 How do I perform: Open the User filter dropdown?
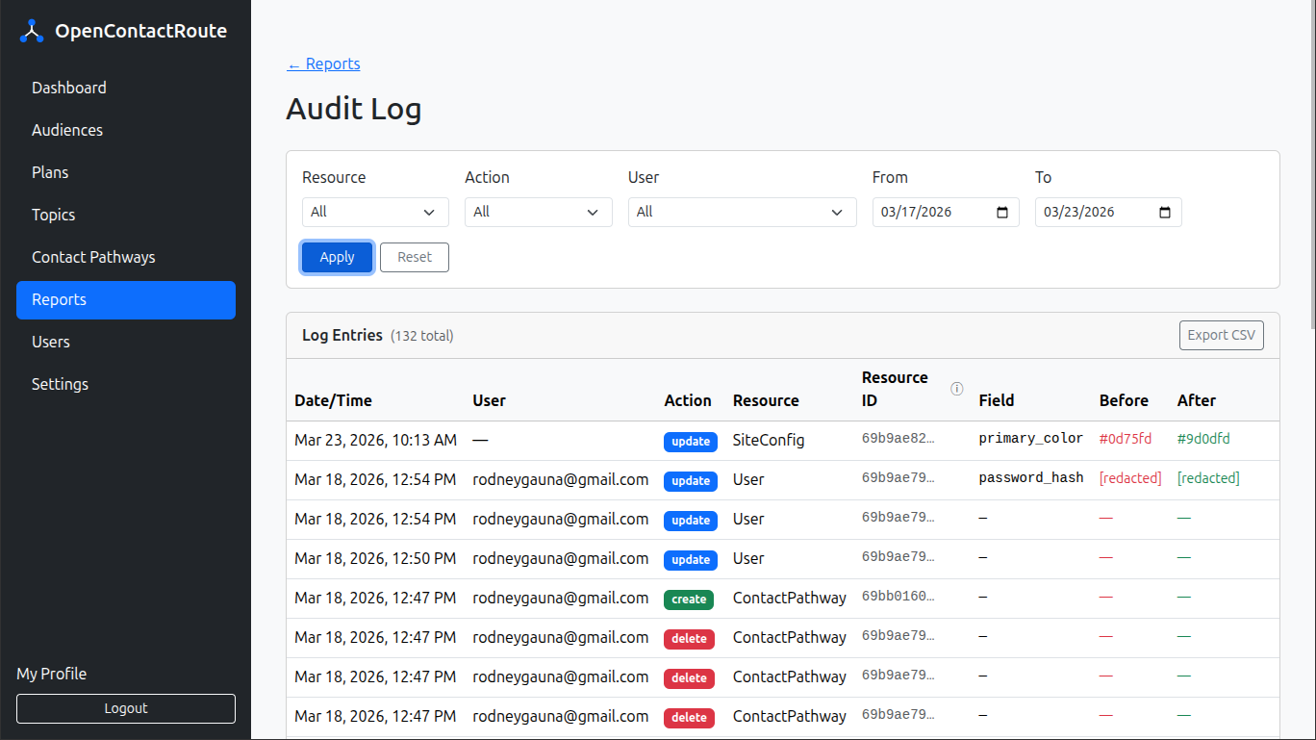[742, 212]
